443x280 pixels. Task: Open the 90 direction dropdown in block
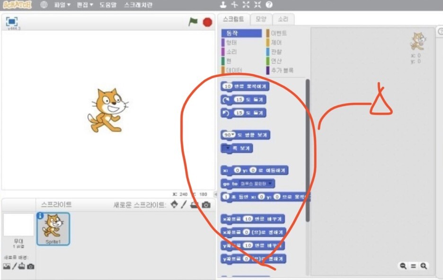click(233, 135)
